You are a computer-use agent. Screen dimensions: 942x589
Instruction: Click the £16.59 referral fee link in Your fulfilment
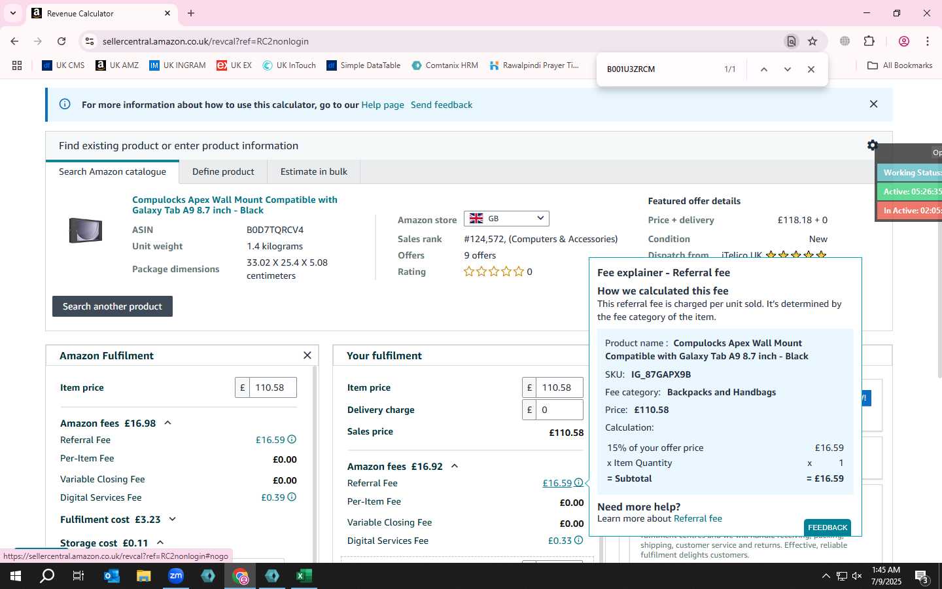[557, 483]
